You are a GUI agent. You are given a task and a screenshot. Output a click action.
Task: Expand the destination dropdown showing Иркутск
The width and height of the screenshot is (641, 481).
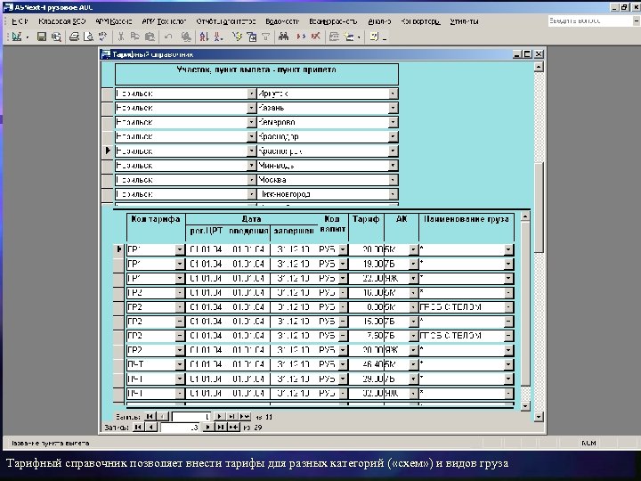click(393, 94)
